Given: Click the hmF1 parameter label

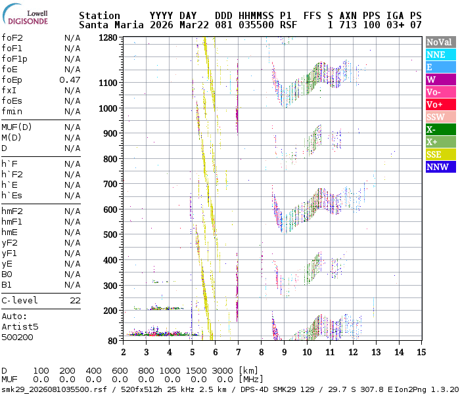Looking at the screenshot, I should pyautogui.click(x=12, y=222).
